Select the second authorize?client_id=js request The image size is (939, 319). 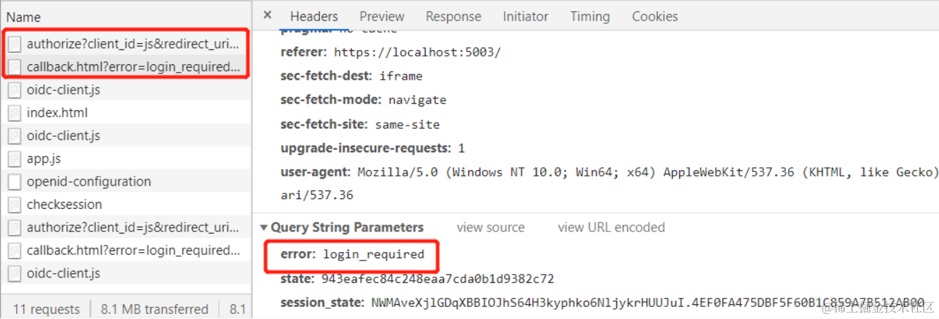(x=126, y=227)
